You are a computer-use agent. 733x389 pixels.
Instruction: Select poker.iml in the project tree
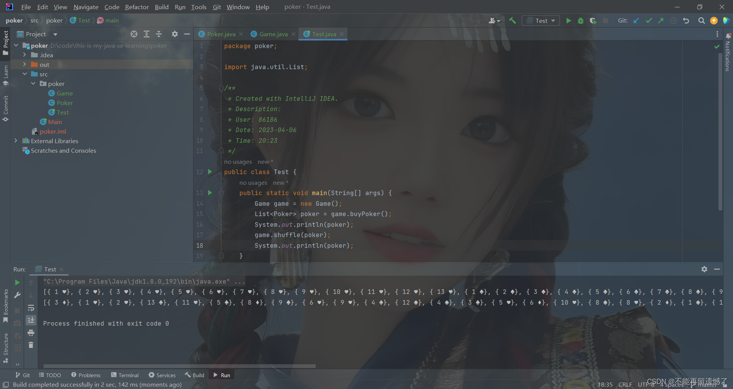tap(53, 131)
